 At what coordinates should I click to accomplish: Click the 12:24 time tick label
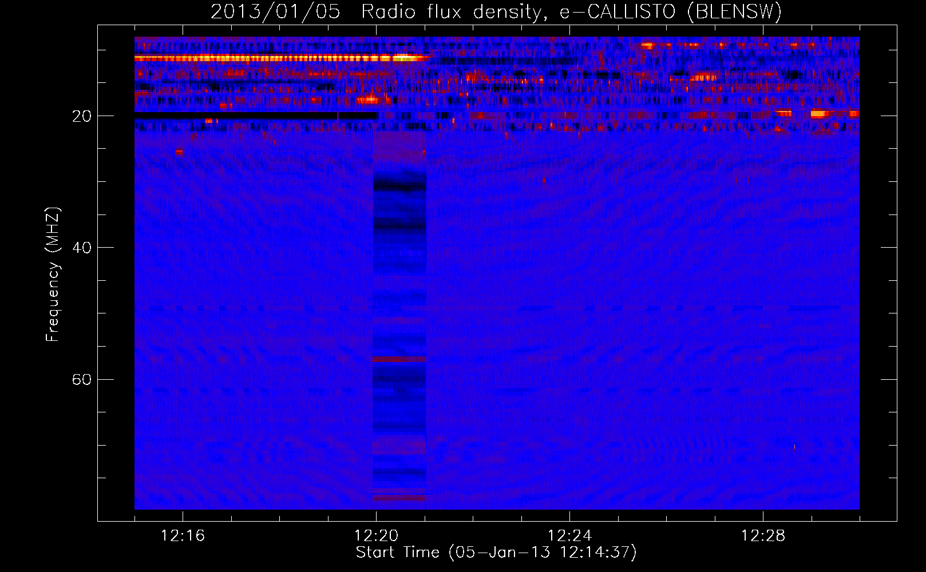(x=569, y=536)
